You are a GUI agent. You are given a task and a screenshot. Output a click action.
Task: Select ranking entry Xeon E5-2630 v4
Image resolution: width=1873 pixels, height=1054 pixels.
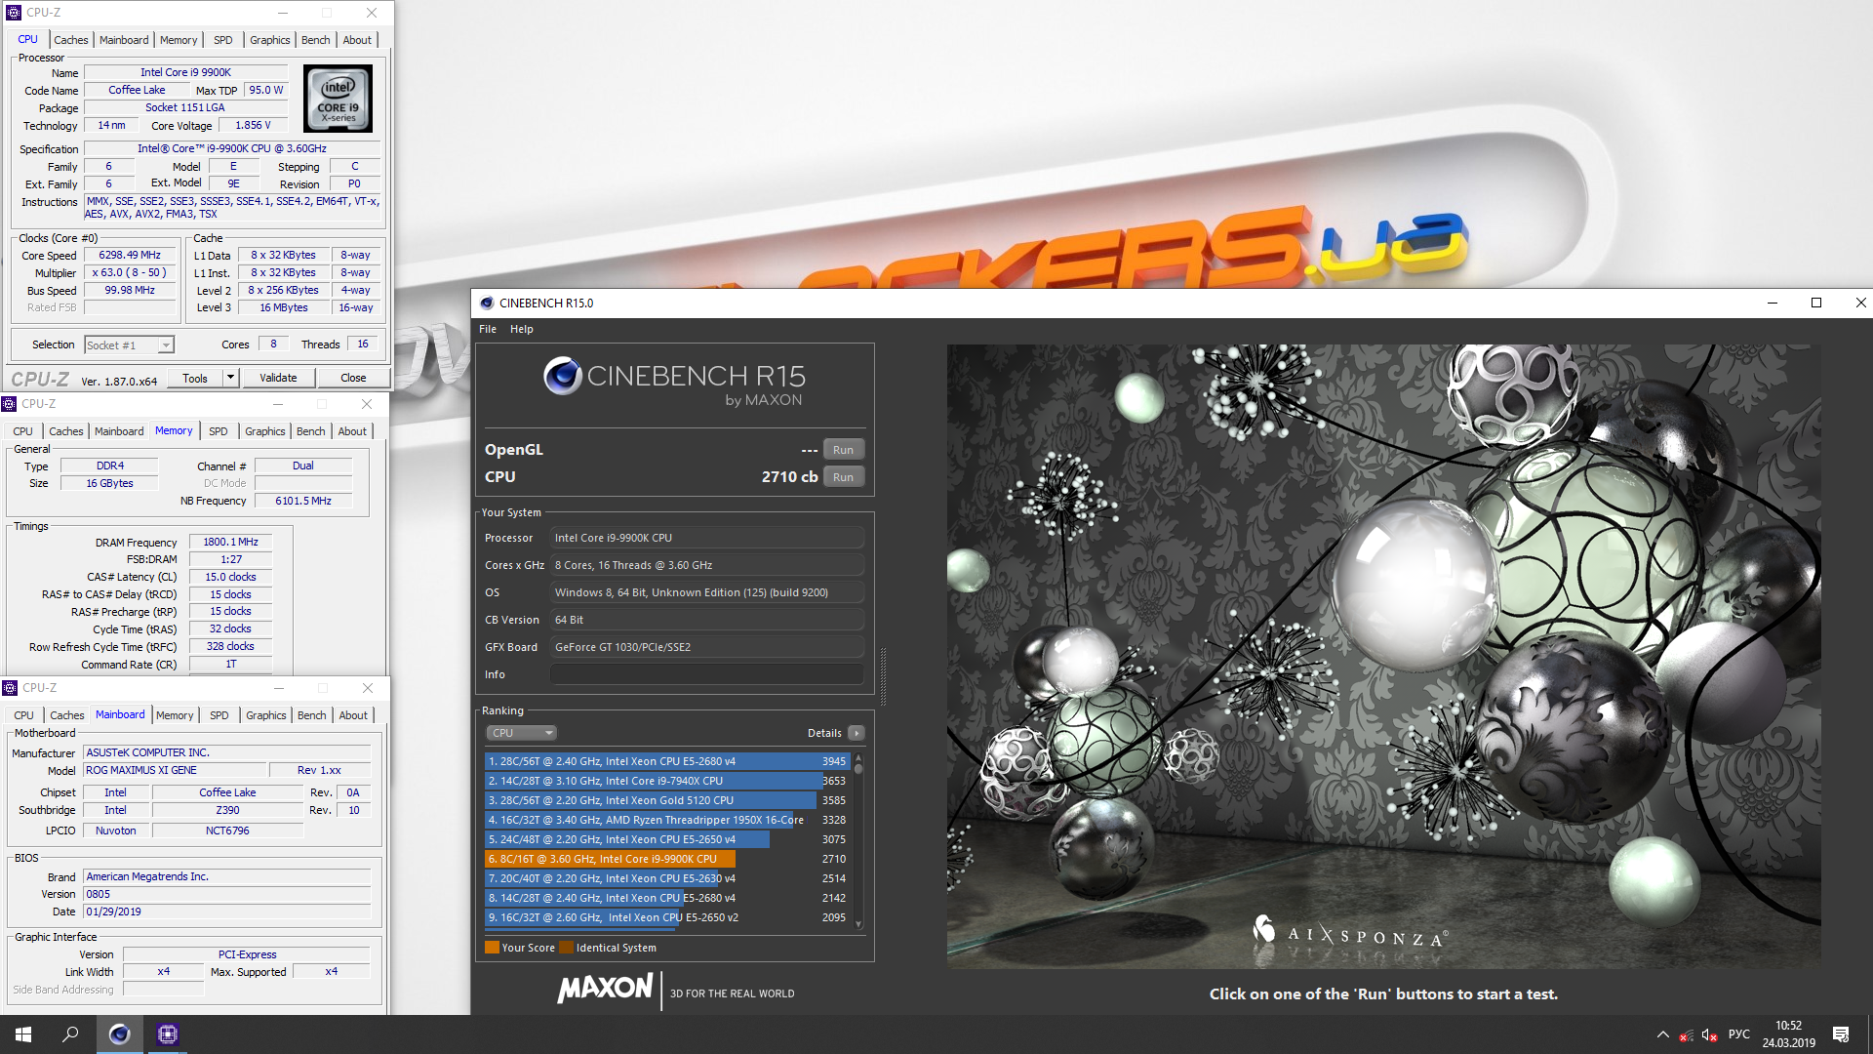pyautogui.click(x=668, y=878)
